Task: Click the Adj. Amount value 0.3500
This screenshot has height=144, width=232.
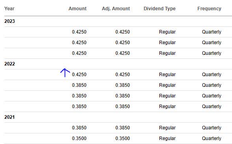Action: pos(122,138)
